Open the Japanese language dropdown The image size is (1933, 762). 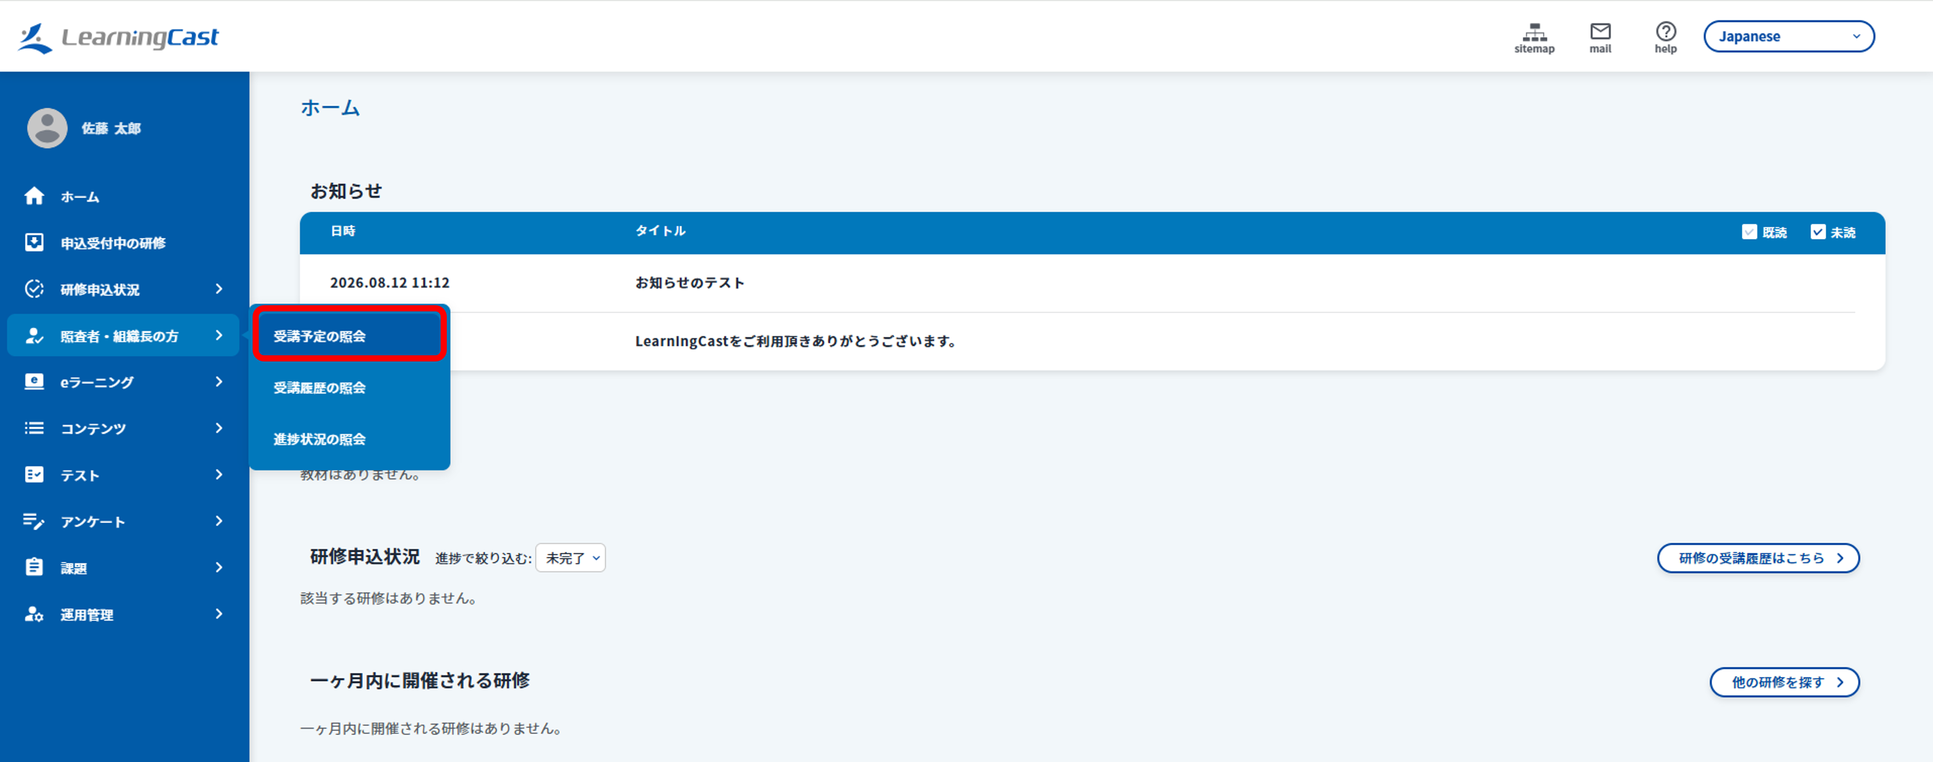pos(1789,36)
